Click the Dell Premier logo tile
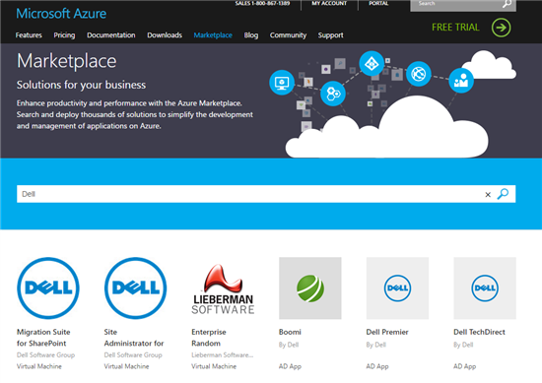Screen dimensions: 542x383 (397, 288)
